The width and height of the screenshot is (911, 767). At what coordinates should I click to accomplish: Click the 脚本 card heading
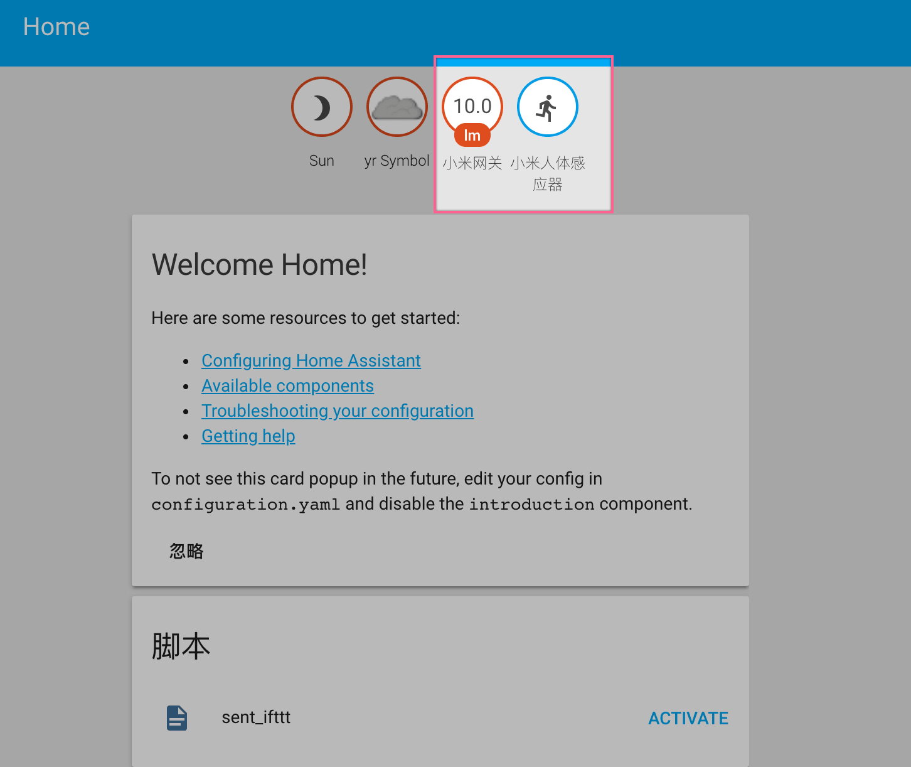tap(181, 646)
